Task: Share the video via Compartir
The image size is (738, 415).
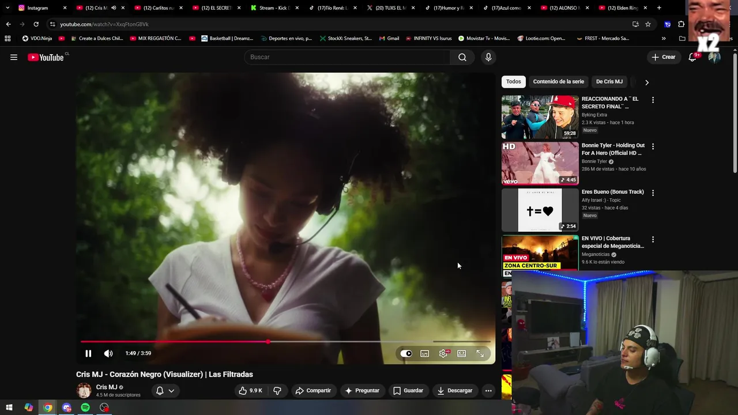Action: (313, 390)
